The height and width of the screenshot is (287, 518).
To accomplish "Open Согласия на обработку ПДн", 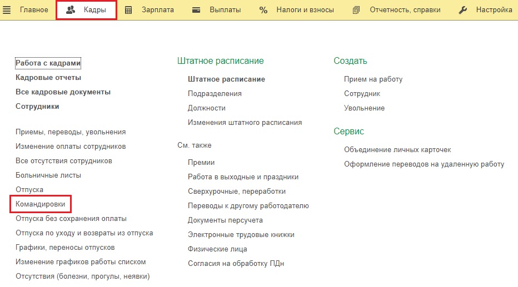I will click(236, 264).
